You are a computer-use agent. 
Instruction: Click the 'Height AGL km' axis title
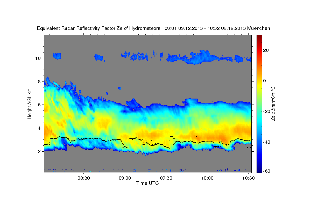(x=30, y=103)
